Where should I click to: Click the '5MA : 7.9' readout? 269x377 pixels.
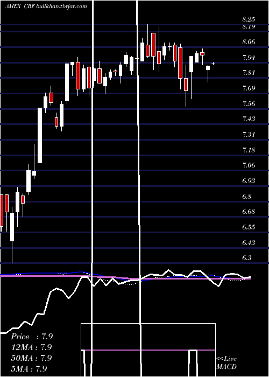tap(29, 368)
